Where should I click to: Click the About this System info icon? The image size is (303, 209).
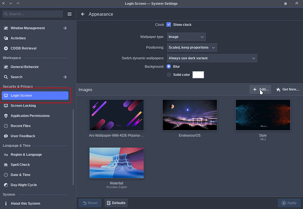[x=6, y=203]
